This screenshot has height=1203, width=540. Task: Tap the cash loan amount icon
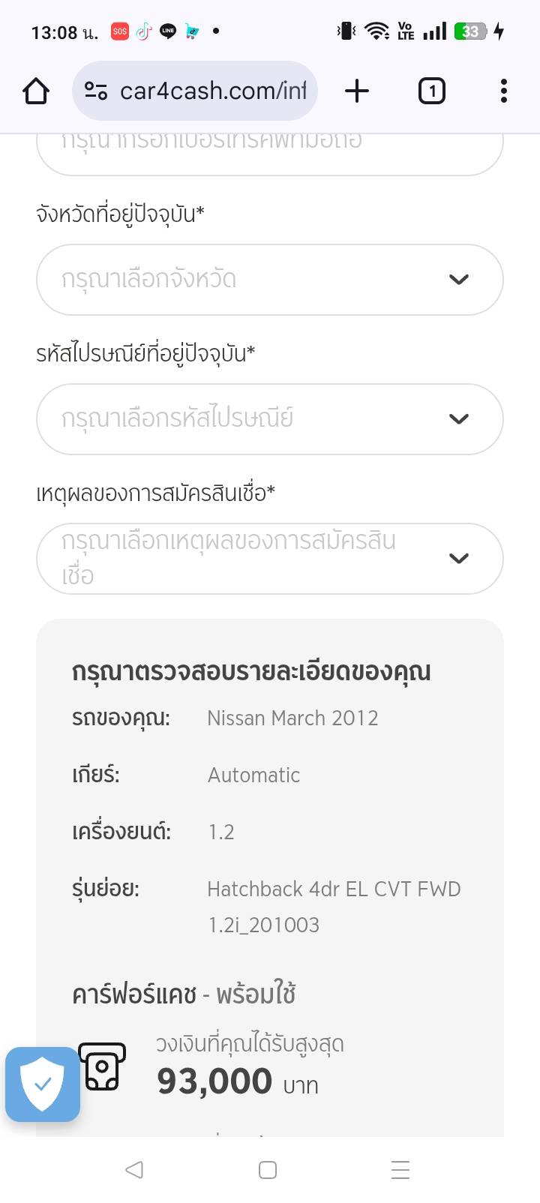(x=102, y=1066)
